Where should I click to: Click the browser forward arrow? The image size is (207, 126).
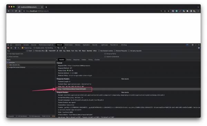point(12,11)
